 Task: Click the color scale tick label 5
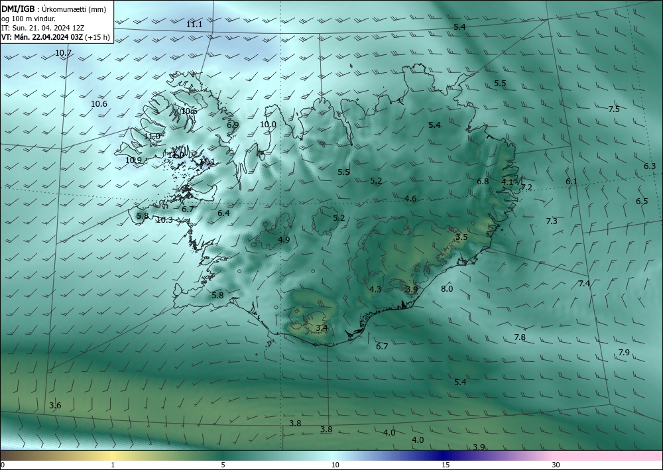tap(223, 465)
